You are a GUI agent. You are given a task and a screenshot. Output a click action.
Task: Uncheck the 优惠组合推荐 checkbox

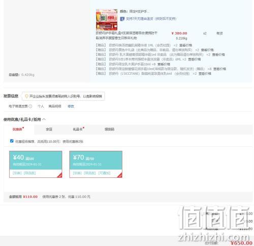pos(12,141)
